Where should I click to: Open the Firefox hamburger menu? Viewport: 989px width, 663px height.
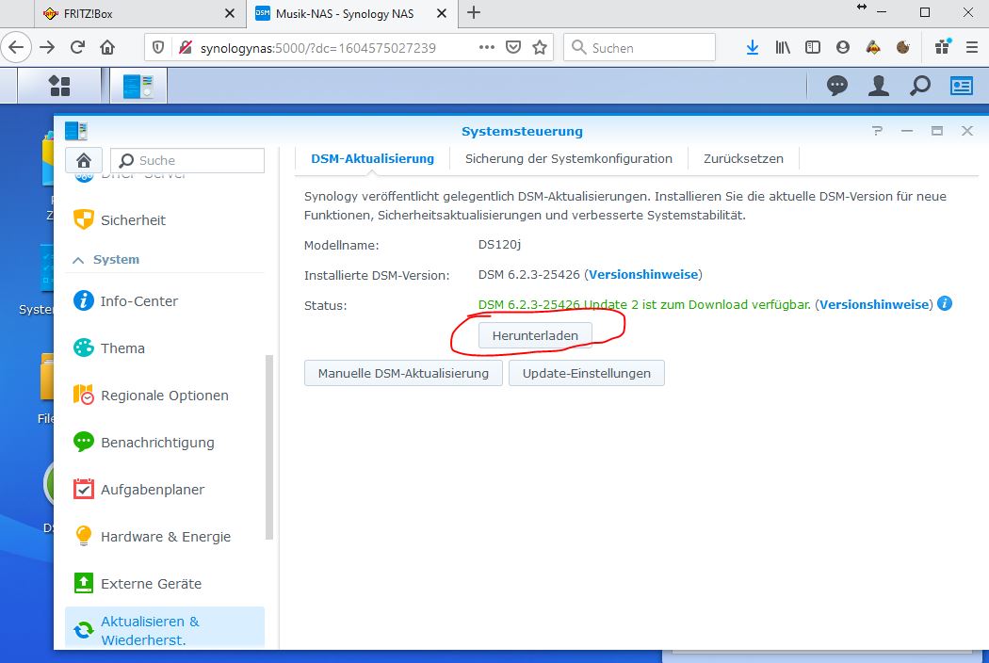coord(972,47)
